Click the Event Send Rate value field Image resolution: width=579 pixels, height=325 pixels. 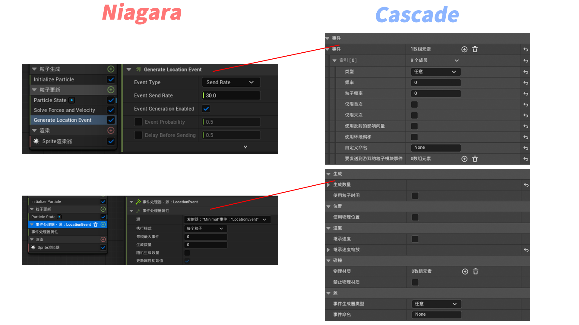231,95
